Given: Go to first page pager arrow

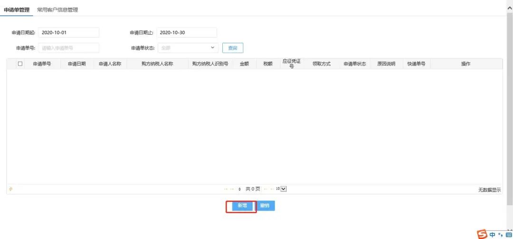Looking at the screenshot, I should [x=226, y=189].
